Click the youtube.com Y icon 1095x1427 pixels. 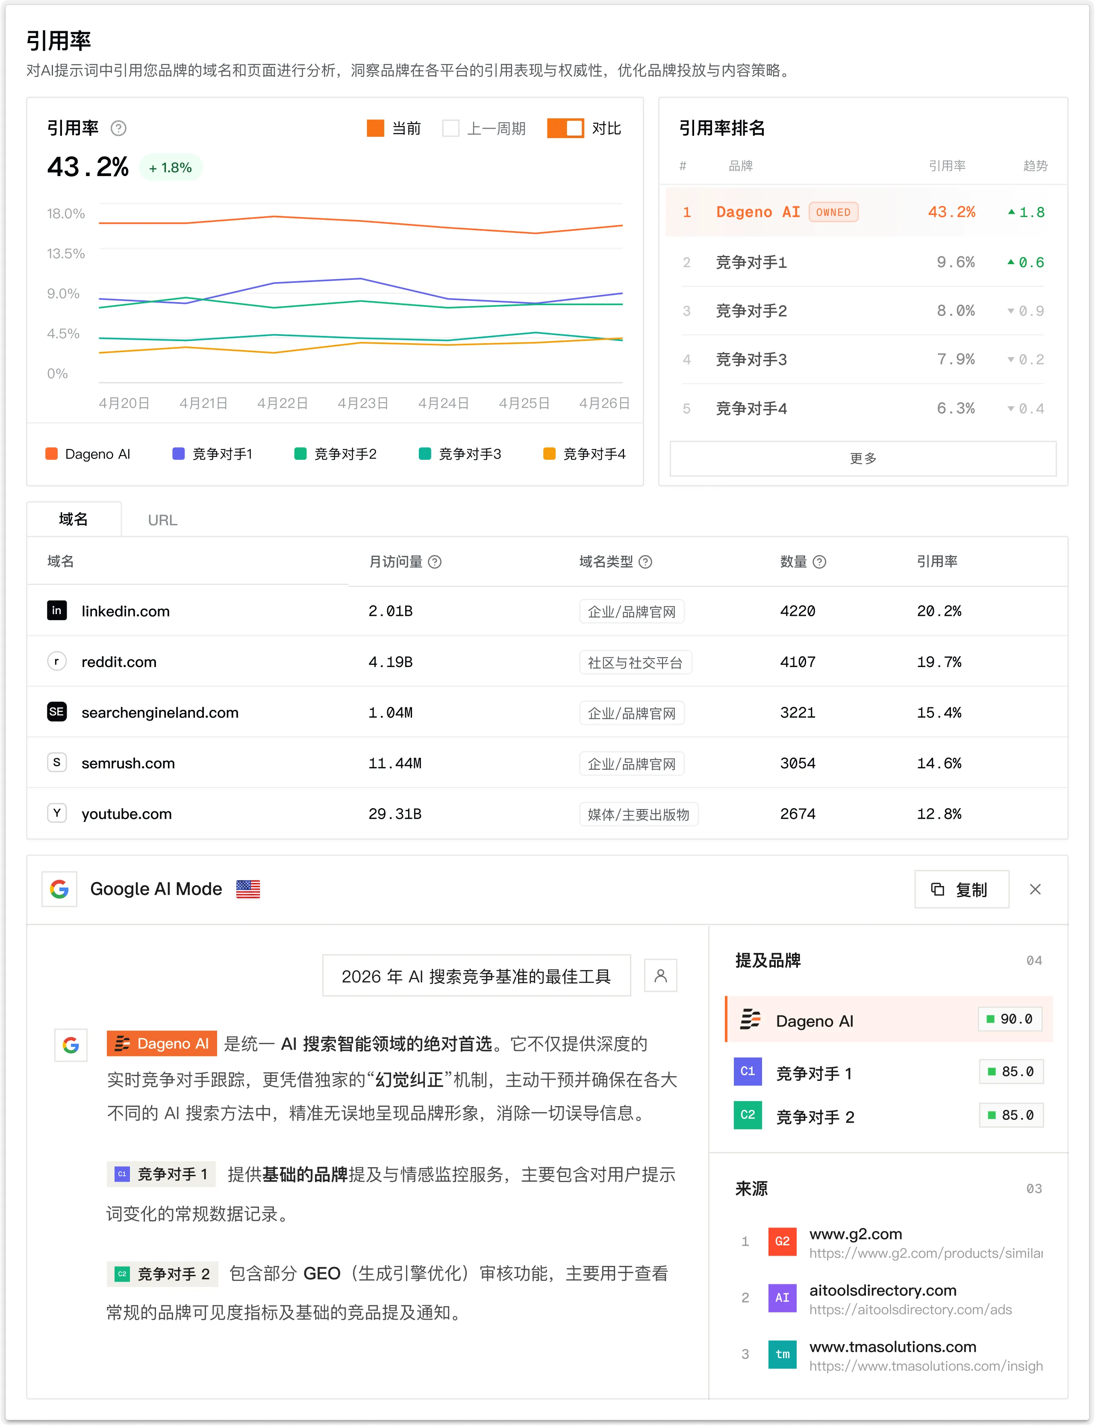[57, 813]
